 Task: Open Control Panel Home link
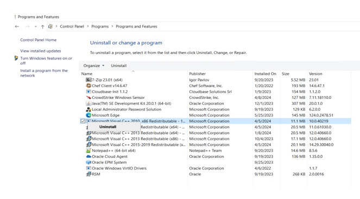39,40
